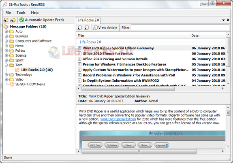The image size is (233, 163).
Task: Close the Life Rocks 2.0 tab panel
Action: click(x=228, y=20)
